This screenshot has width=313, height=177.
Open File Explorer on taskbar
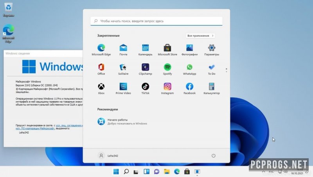point(167,172)
